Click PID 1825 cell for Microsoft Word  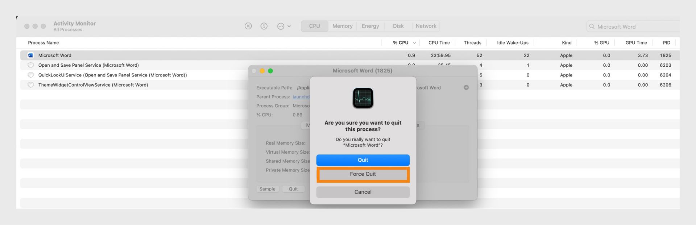(666, 55)
